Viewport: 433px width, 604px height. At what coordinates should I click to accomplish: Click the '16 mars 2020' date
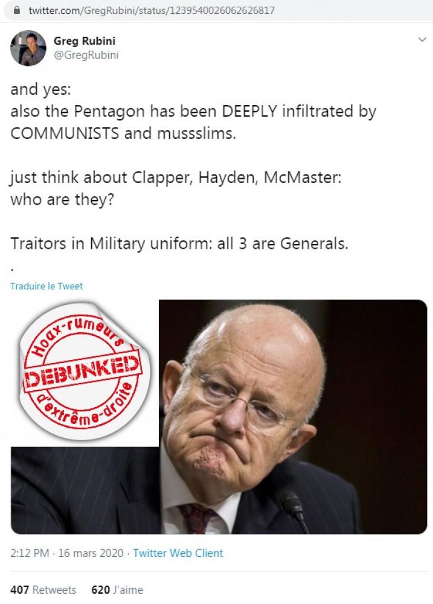91,553
